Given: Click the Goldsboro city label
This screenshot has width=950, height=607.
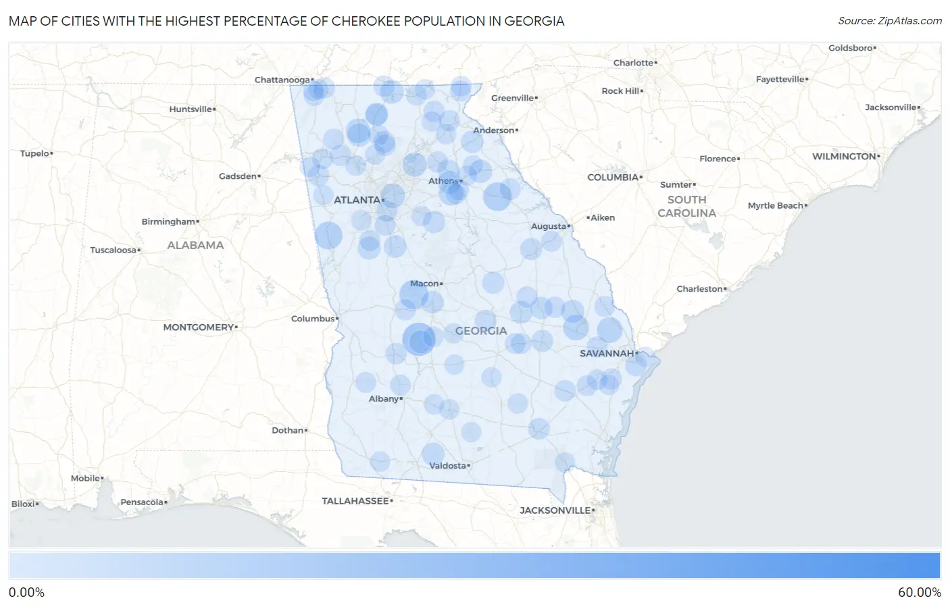Looking at the screenshot, I should coord(851,48).
